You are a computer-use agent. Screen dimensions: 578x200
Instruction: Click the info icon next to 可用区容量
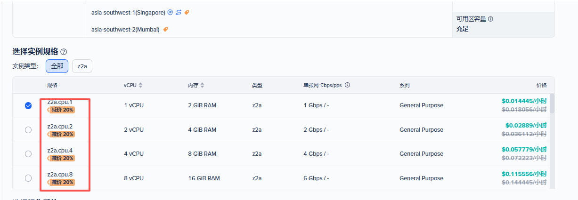point(490,19)
